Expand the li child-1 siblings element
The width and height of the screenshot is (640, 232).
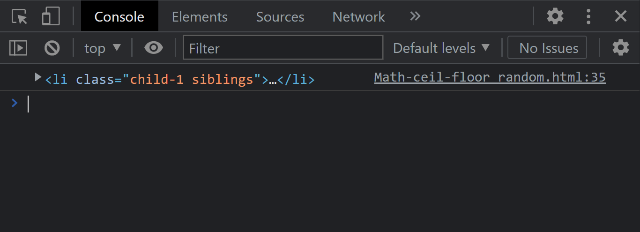coord(38,77)
